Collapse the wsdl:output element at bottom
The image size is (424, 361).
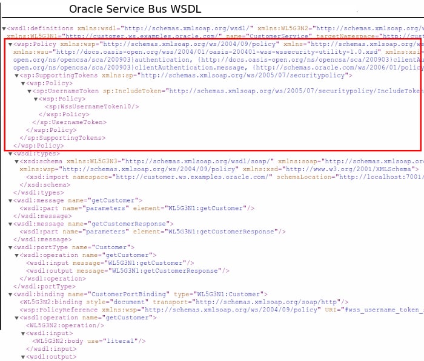tap(23, 357)
